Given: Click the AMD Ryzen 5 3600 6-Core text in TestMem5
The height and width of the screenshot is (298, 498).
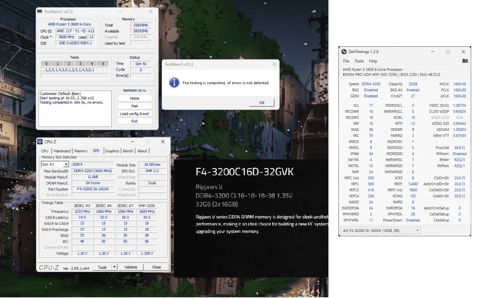Looking at the screenshot, I should point(69,24).
